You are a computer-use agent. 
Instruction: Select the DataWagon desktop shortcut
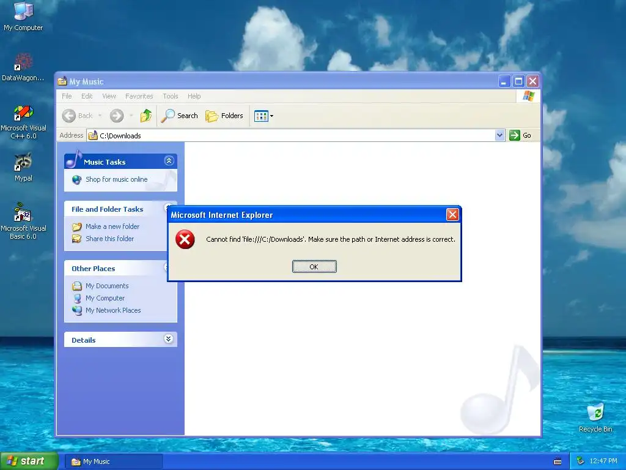(x=23, y=67)
